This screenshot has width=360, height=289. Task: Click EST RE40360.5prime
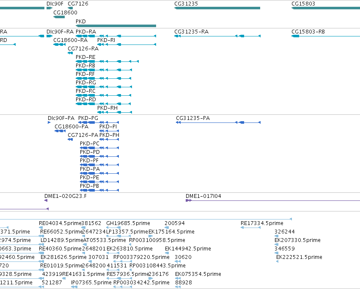tap(60, 249)
